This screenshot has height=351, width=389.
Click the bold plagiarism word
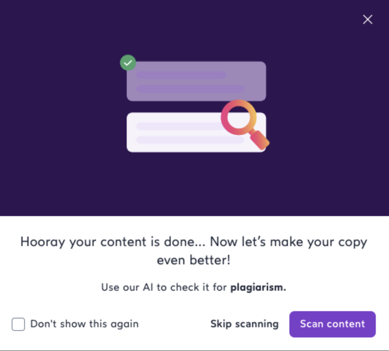point(258,287)
